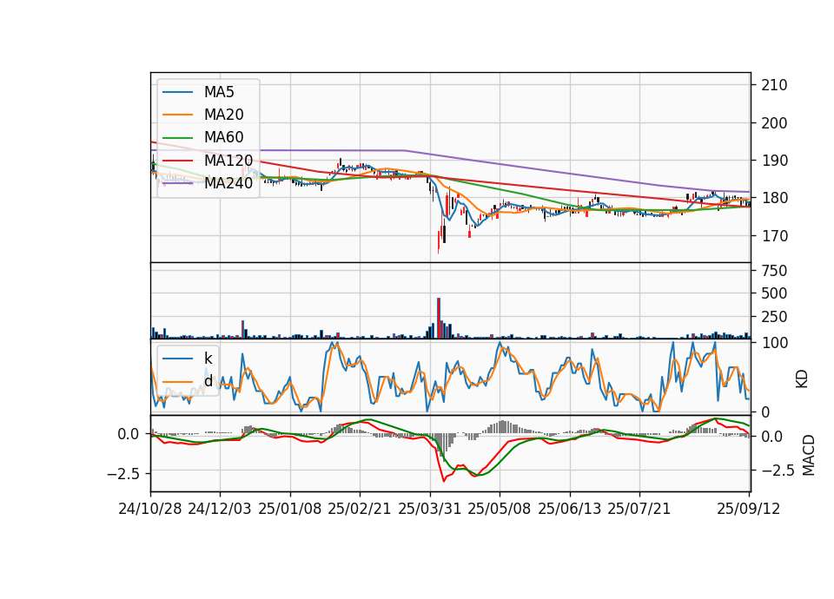Click the 750 volume axis tick

pyautogui.click(x=774, y=271)
